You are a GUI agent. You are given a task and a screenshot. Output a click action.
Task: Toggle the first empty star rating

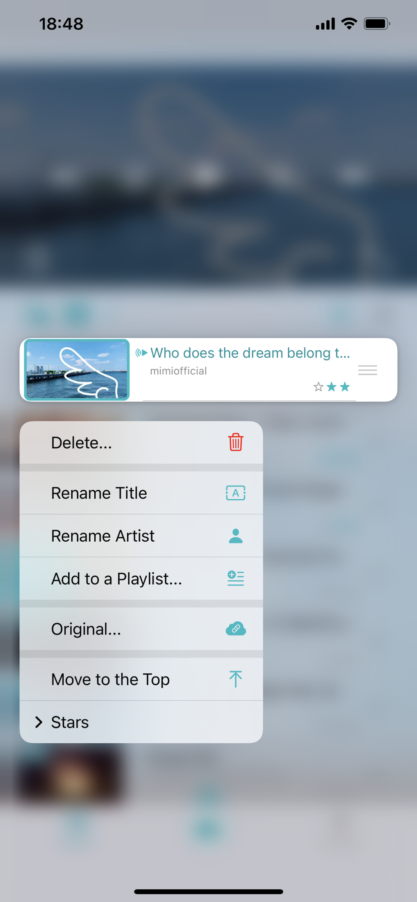319,387
